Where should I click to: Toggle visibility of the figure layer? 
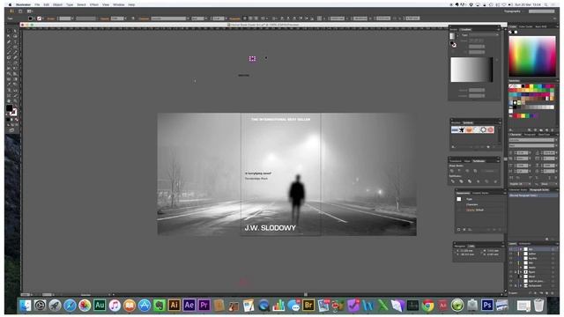(511, 272)
